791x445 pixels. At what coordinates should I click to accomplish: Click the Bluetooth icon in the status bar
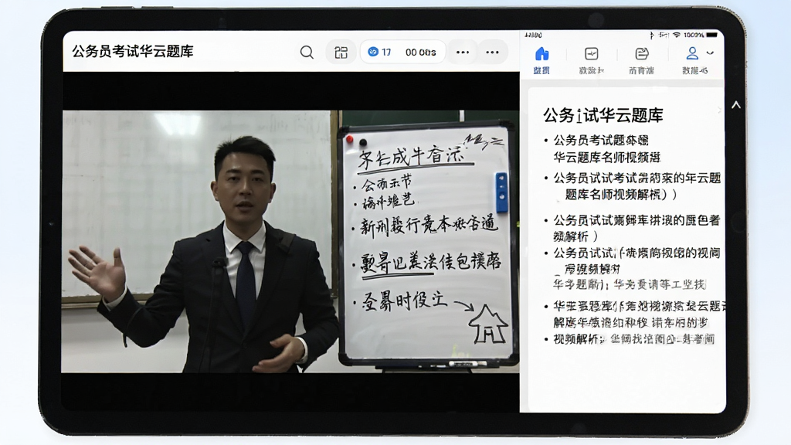[652, 35]
